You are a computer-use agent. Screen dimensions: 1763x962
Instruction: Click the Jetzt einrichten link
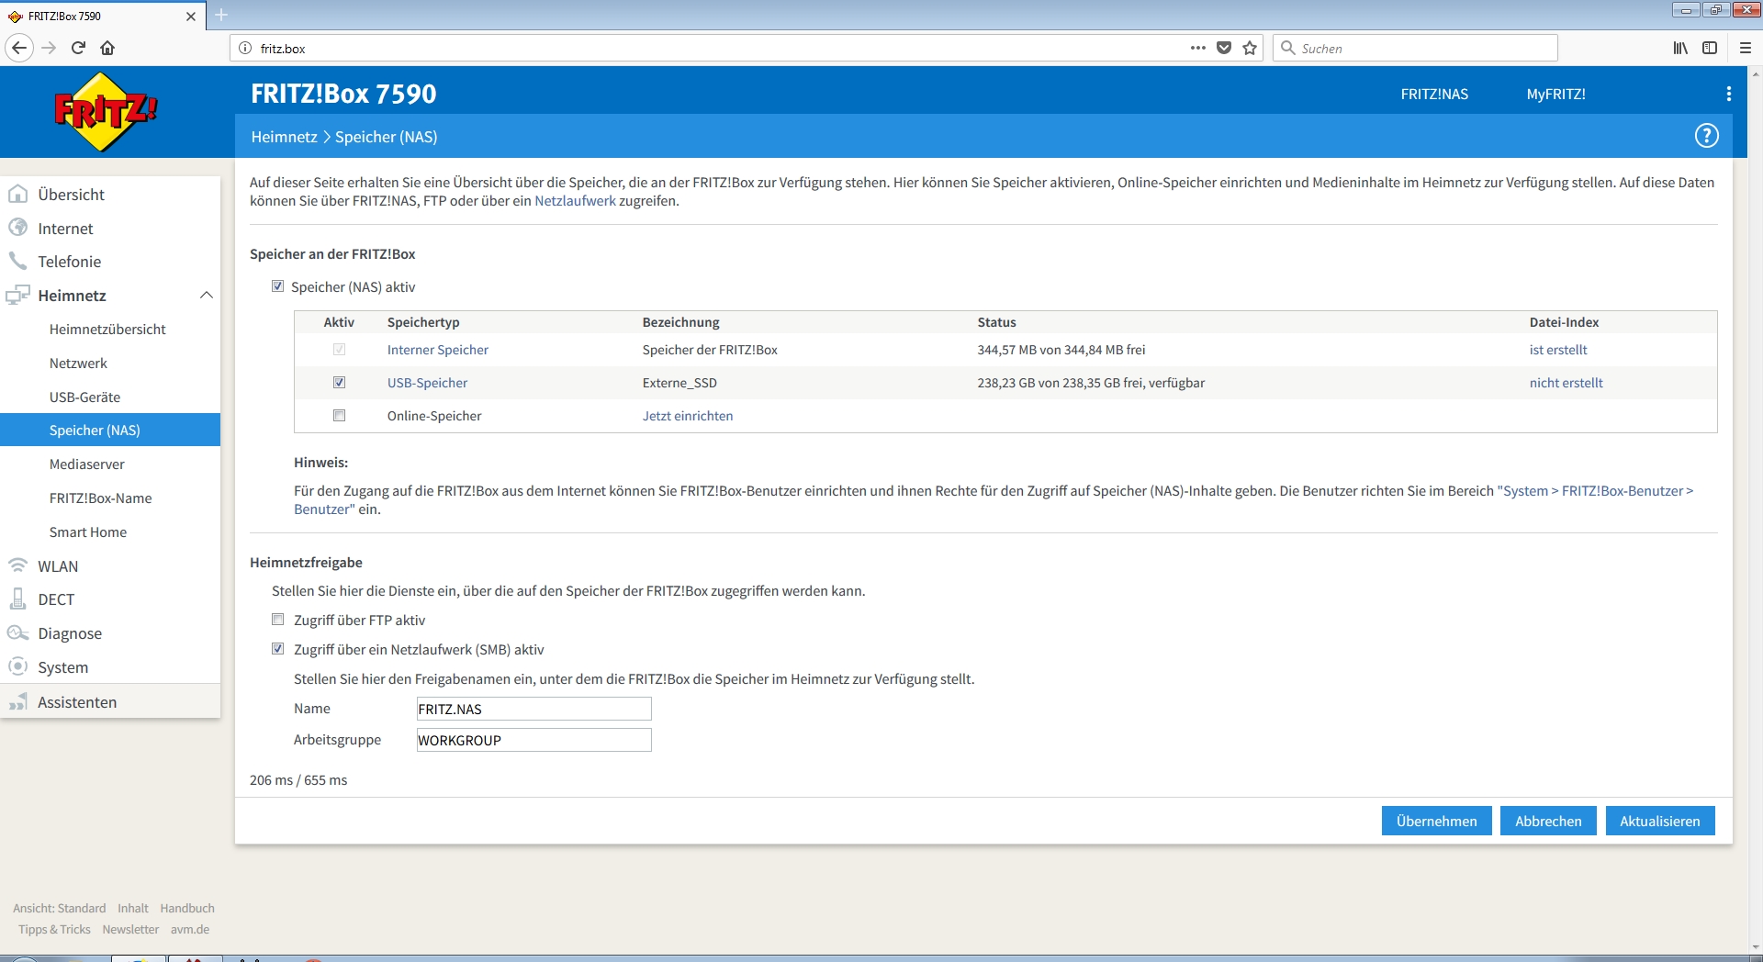687,416
